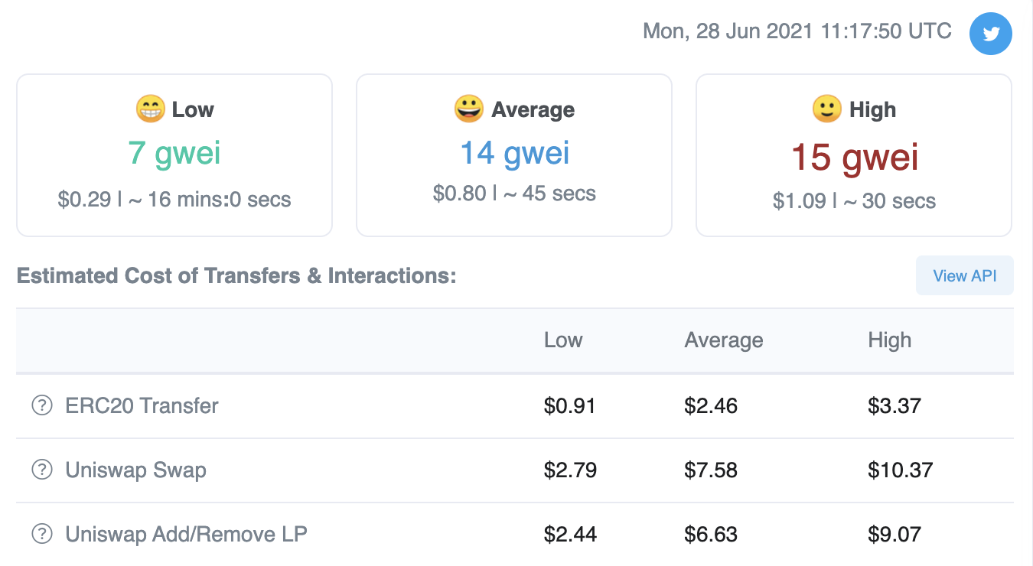Click the ERC20 Transfer row label
The image size is (1033, 566).
(142, 405)
